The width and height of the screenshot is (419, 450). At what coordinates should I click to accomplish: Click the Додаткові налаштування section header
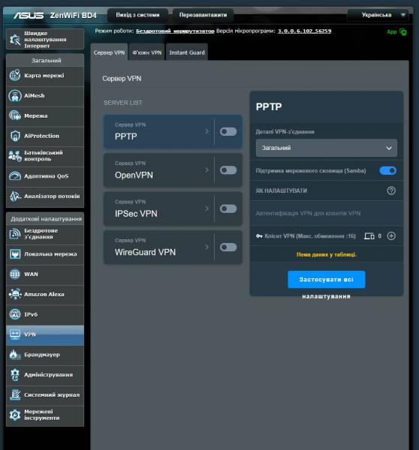(x=45, y=219)
